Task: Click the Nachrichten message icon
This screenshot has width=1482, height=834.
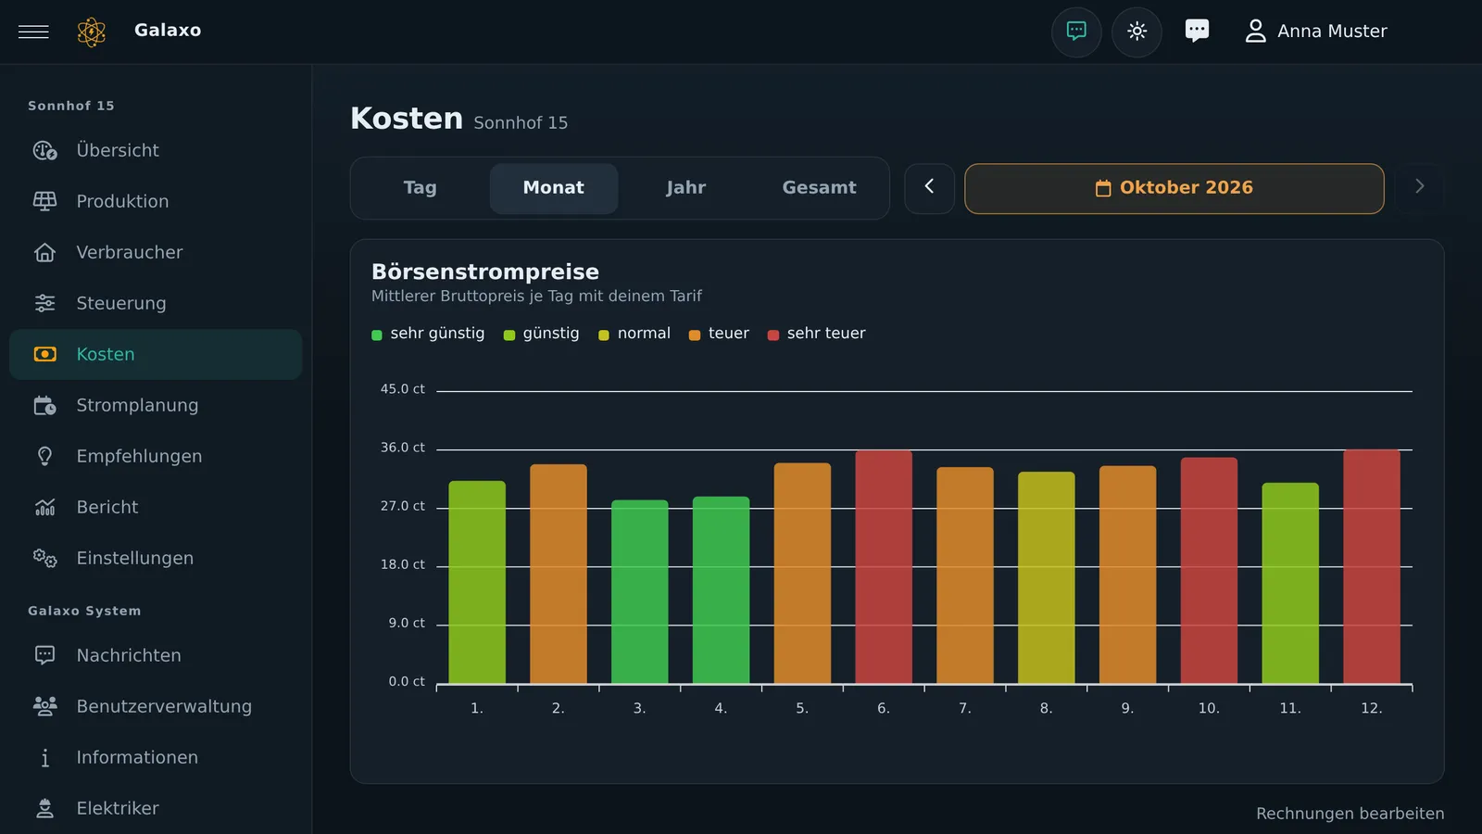Action: point(44,655)
